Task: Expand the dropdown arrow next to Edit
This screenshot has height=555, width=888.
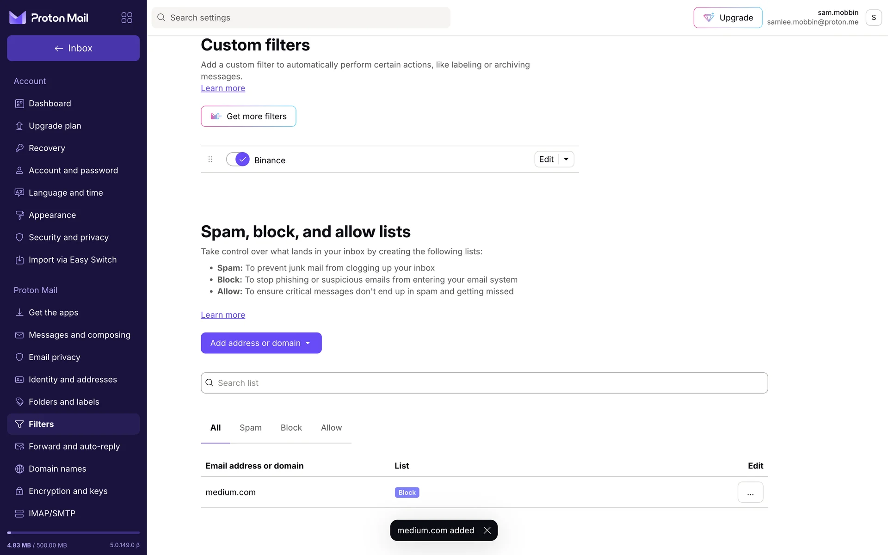Action: pyautogui.click(x=566, y=159)
